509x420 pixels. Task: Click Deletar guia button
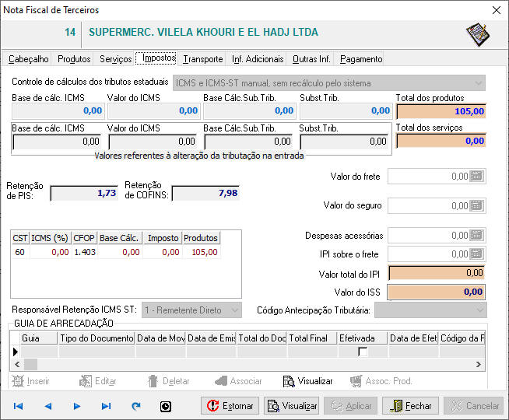[x=168, y=381]
